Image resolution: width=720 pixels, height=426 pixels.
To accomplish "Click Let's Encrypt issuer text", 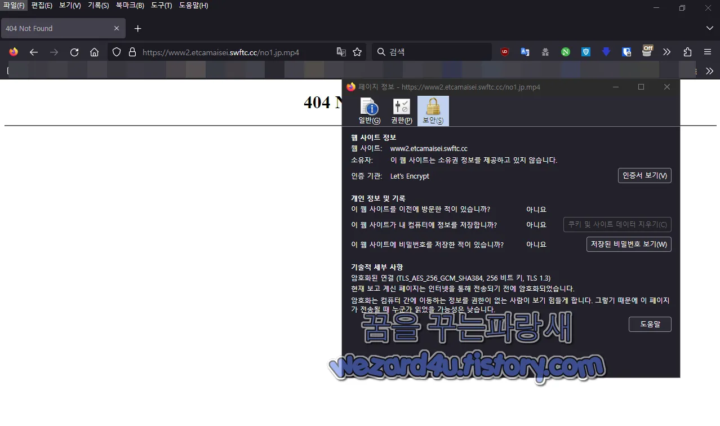I will [x=410, y=176].
